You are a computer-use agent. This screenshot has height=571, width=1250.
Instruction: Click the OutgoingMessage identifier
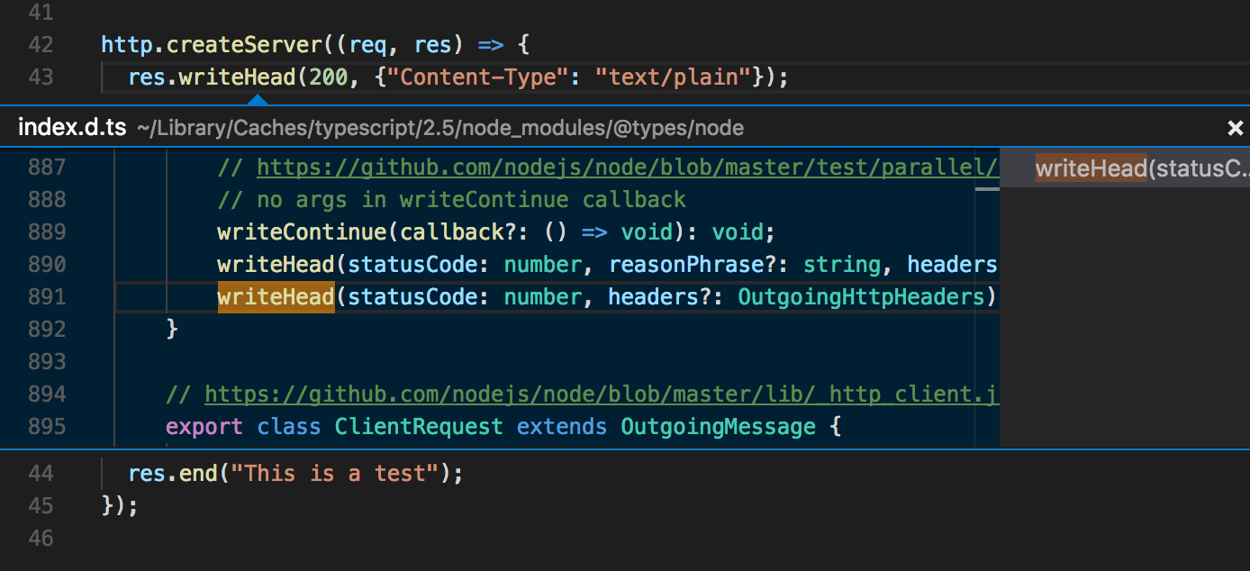pos(718,426)
